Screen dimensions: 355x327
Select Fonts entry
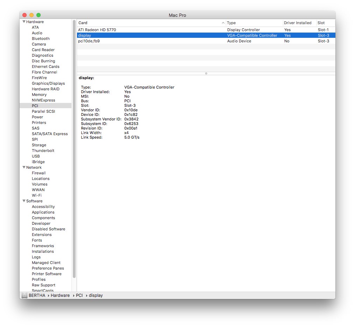coord(37,240)
